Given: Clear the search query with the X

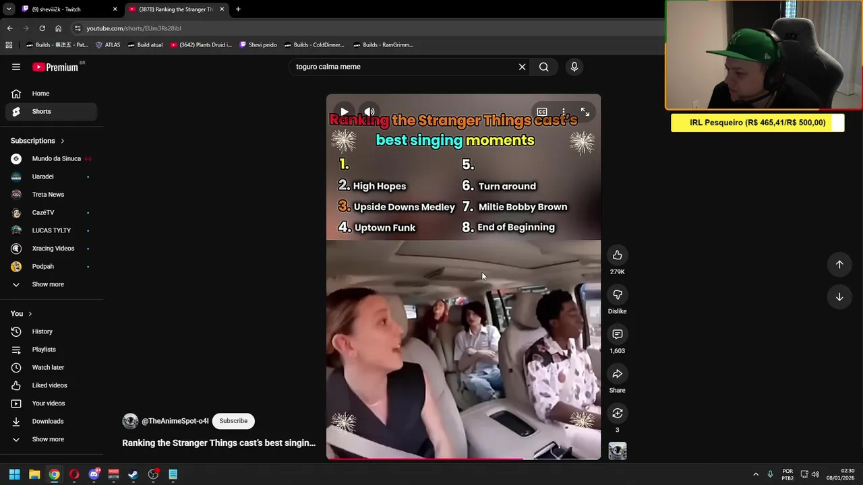Looking at the screenshot, I should 522,67.
